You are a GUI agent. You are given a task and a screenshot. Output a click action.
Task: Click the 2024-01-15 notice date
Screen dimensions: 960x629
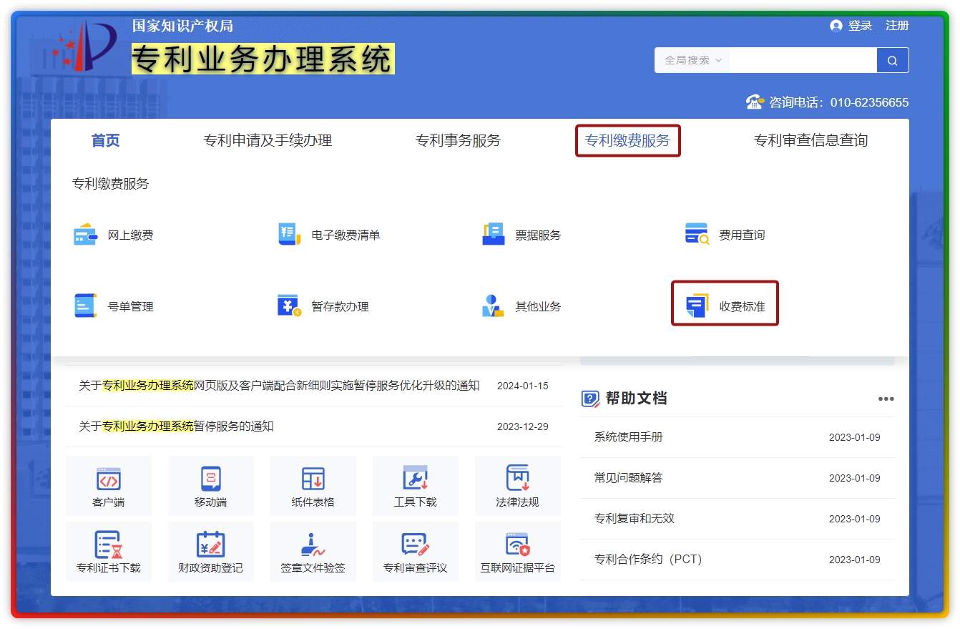click(x=523, y=386)
